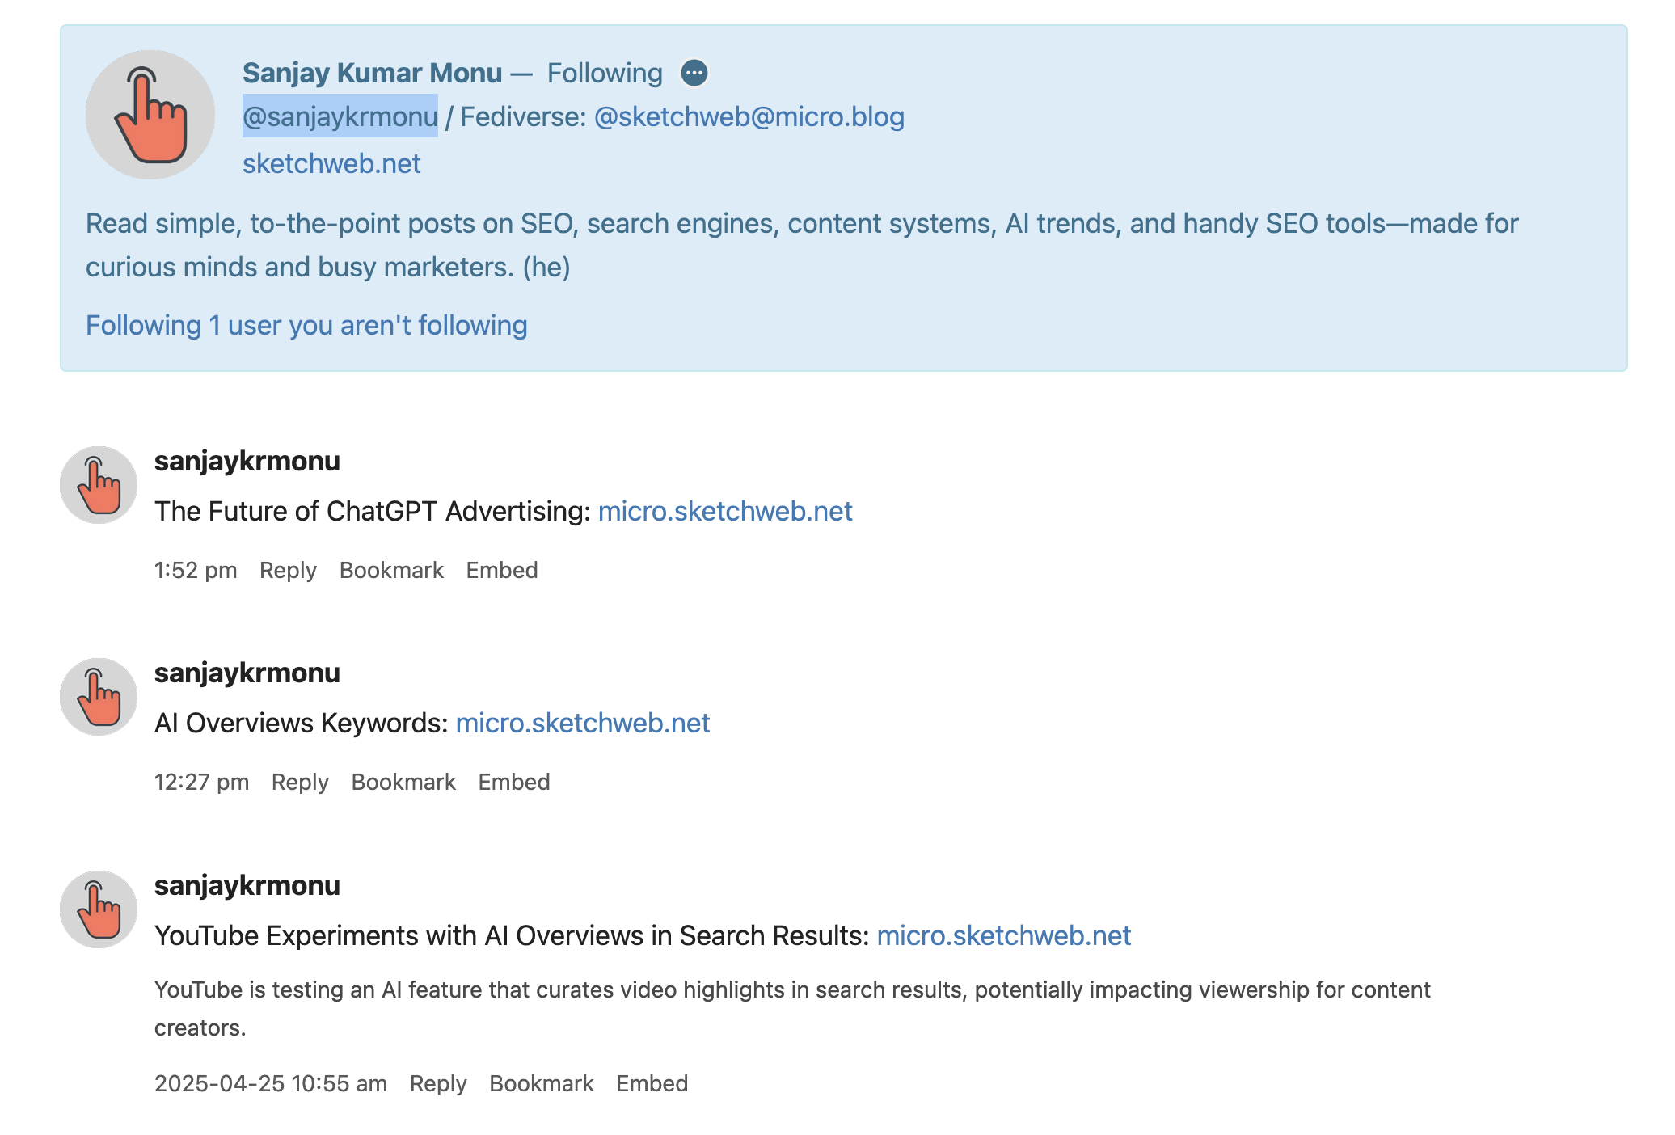Bookmark the 1:52 pm post
This screenshot has width=1675, height=1135.
[x=391, y=570]
